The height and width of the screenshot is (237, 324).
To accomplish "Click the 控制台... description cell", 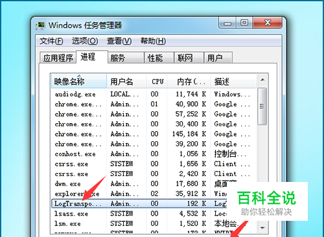I will pos(230,154).
